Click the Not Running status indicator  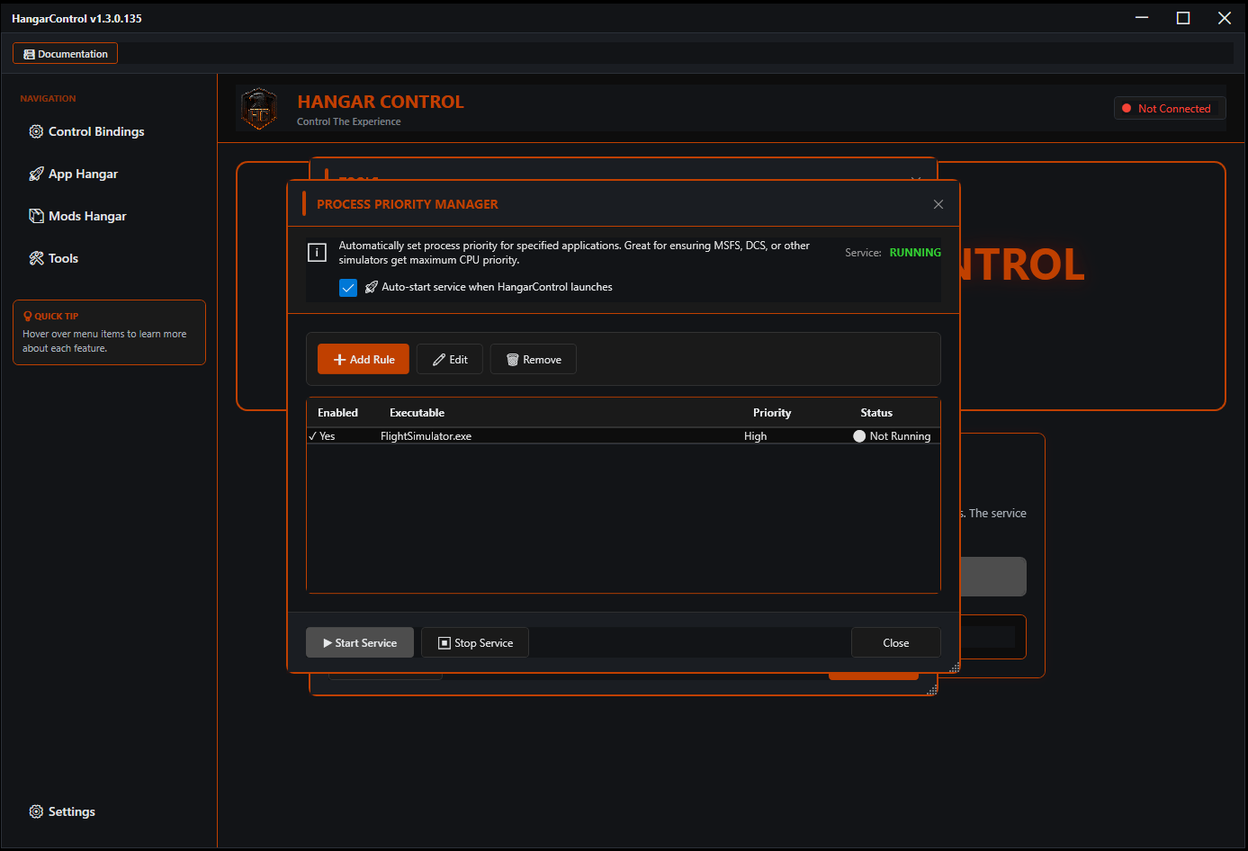click(x=859, y=435)
